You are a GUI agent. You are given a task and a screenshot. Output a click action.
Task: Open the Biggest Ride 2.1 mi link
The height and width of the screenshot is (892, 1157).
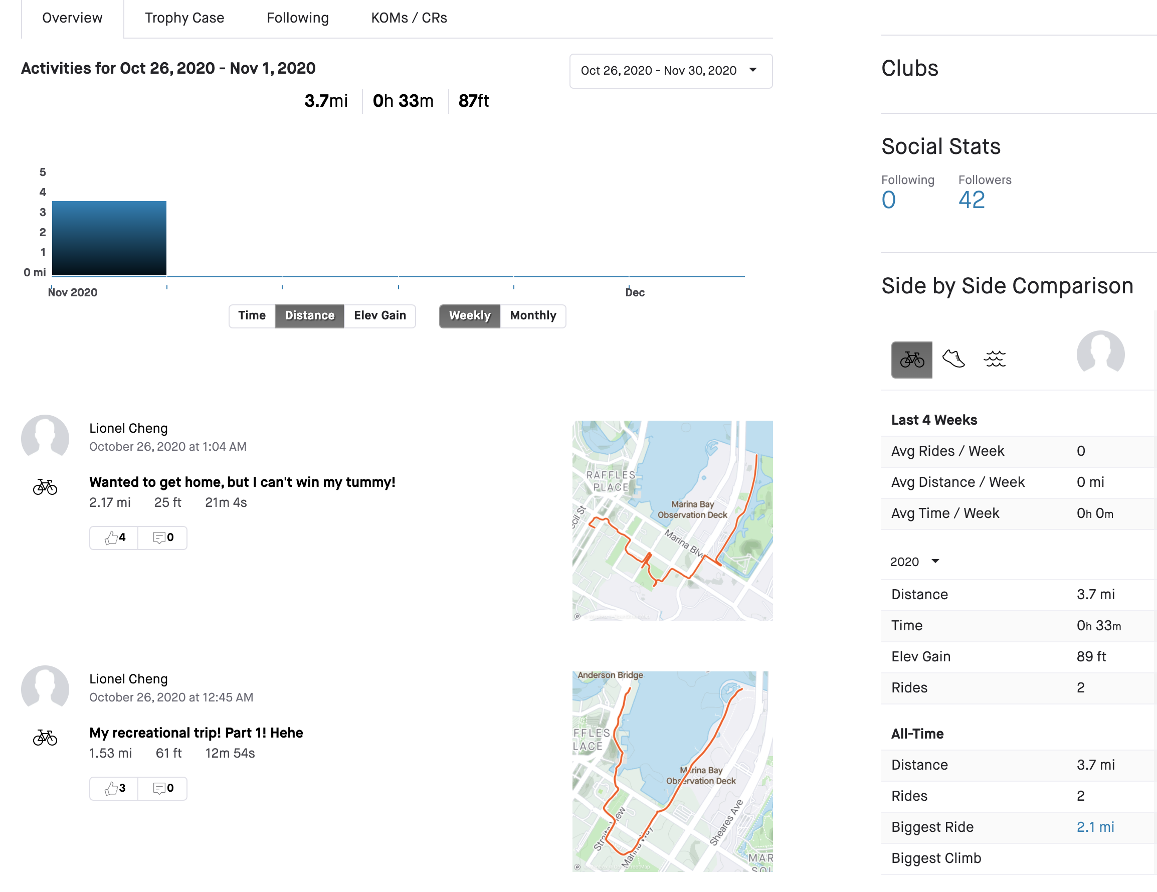pos(1095,827)
